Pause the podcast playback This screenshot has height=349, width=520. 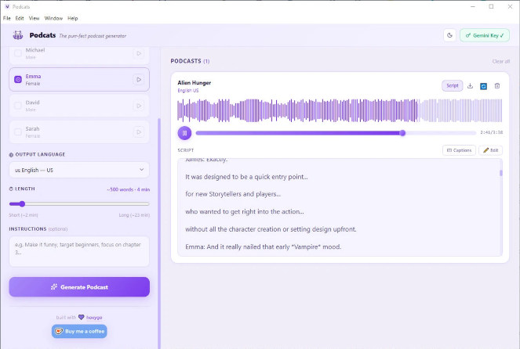click(x=184, y=133)
